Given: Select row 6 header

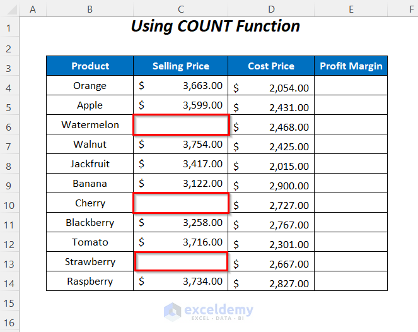Looking at the screenshot, I should click(x=9, y=124).
